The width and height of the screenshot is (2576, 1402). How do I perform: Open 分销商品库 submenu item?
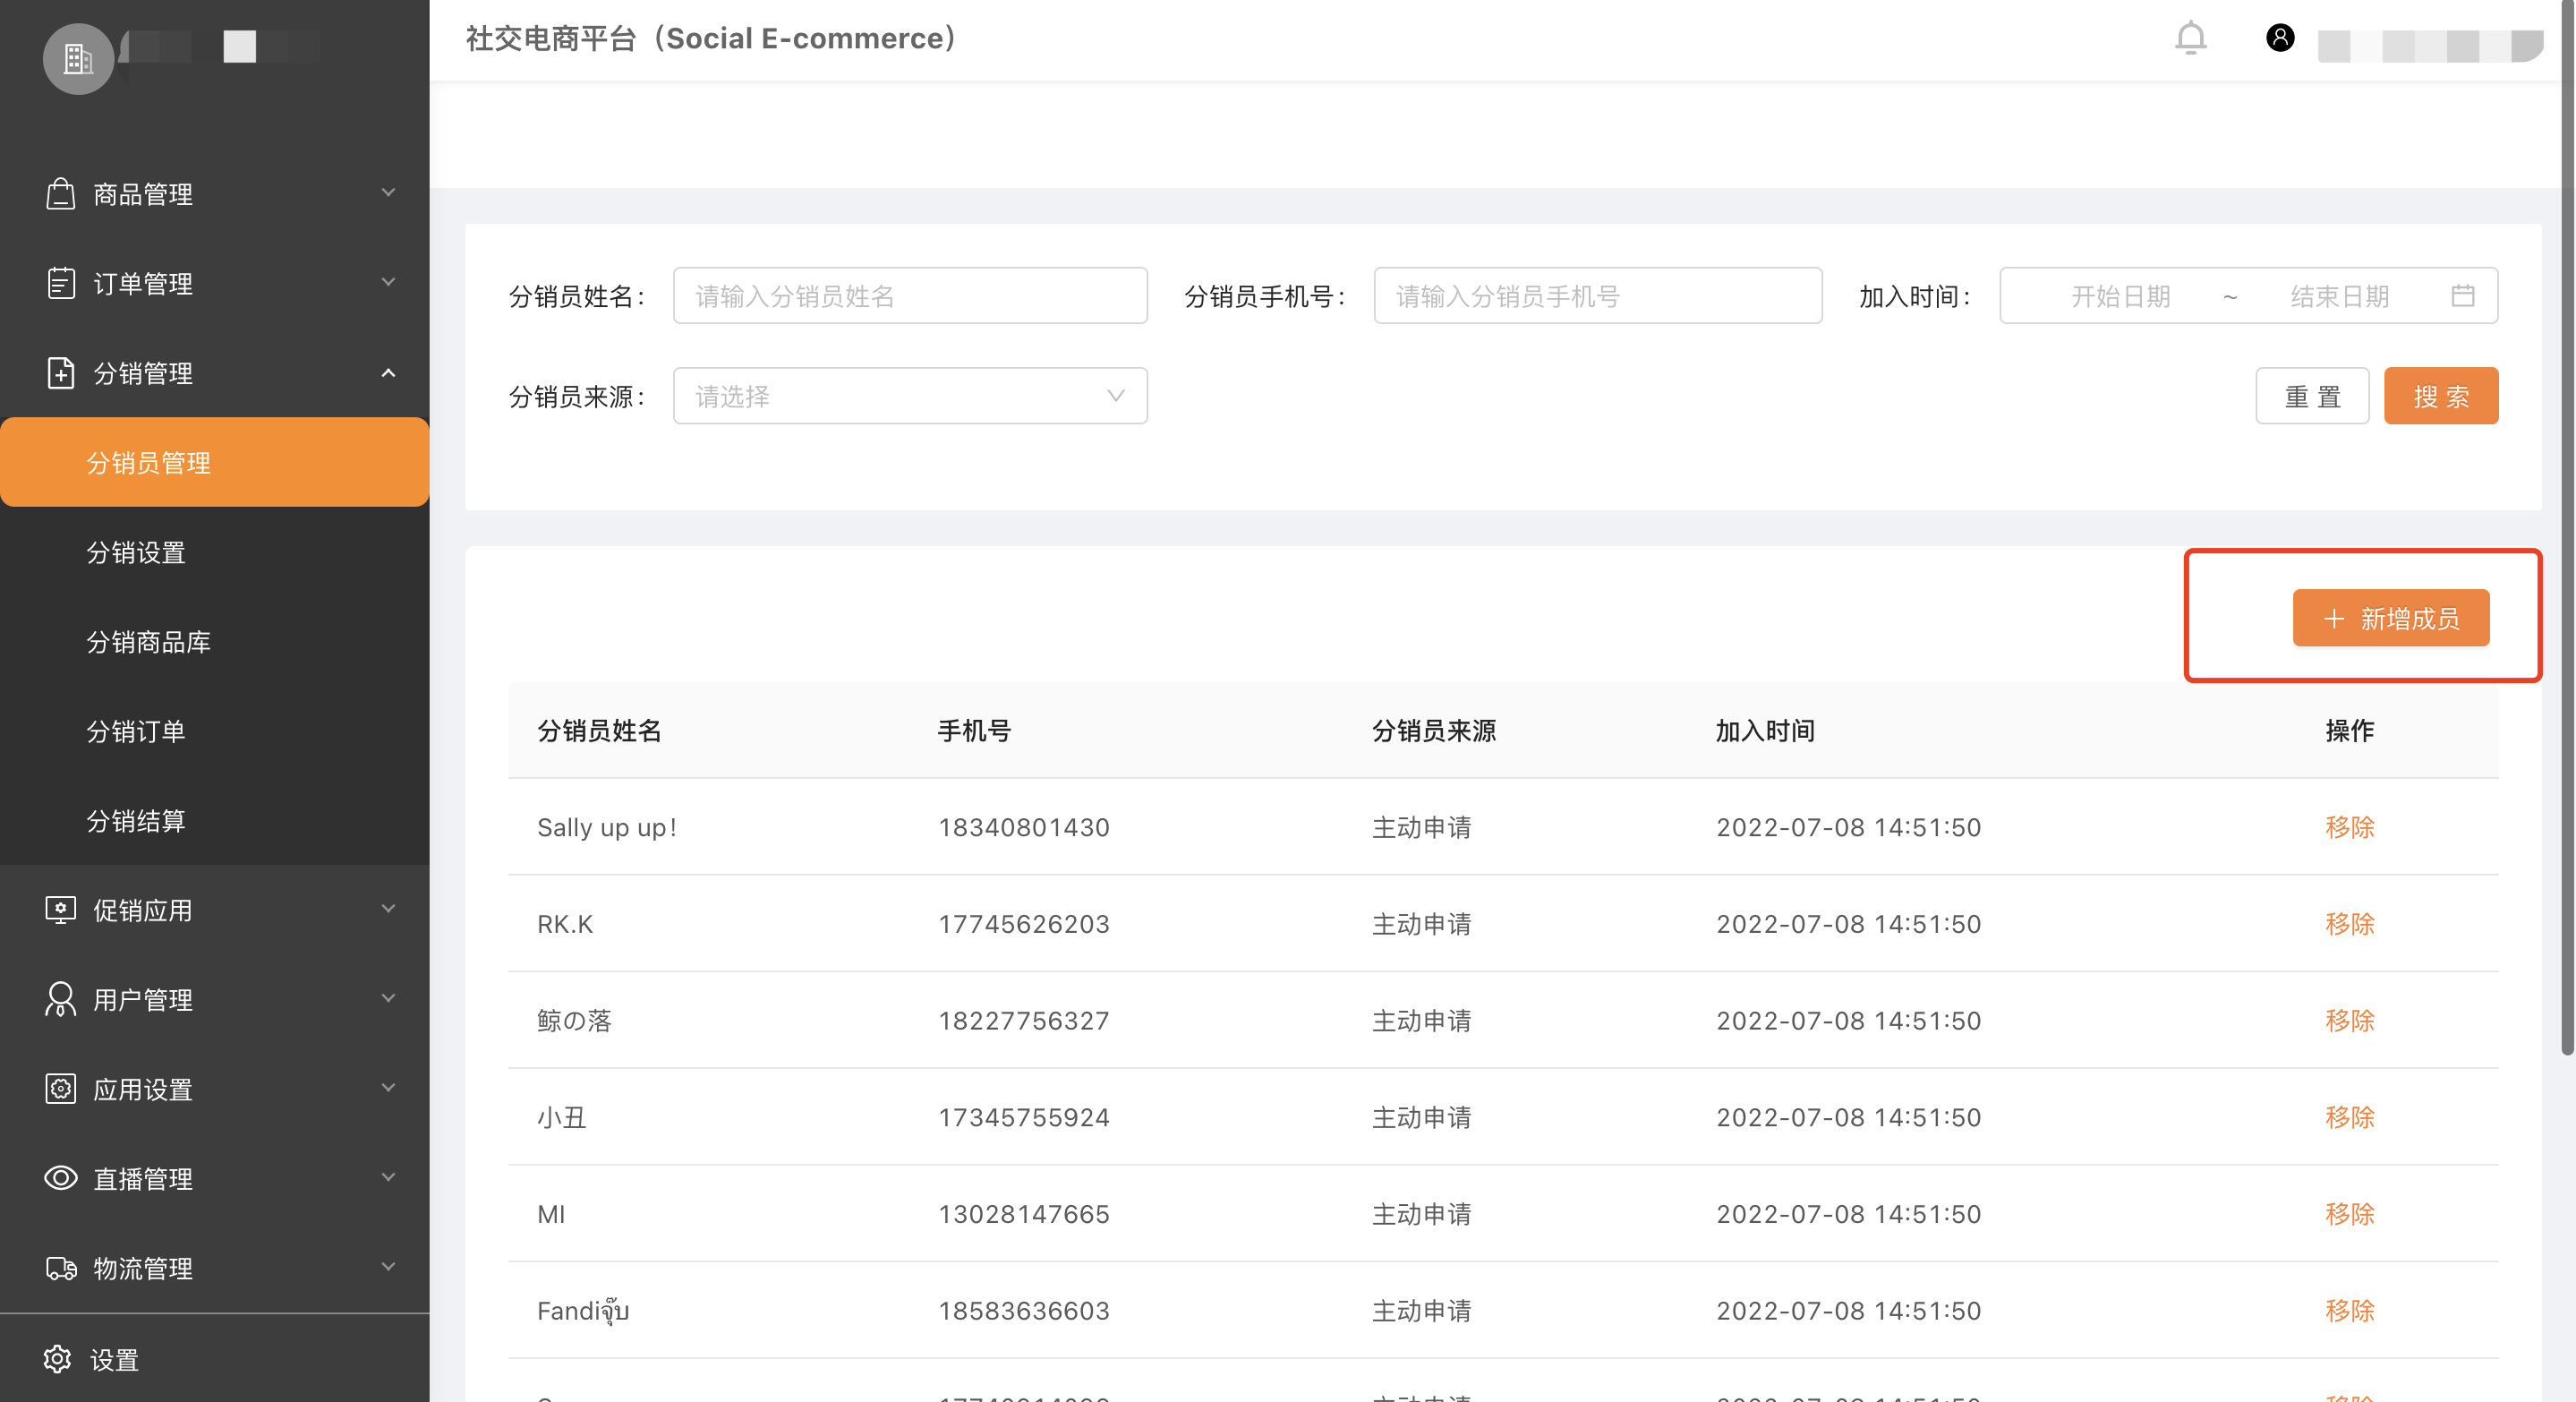(x=215, y=641)
